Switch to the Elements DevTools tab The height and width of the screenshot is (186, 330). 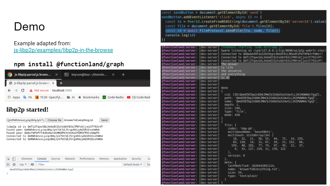coord(27,159)
